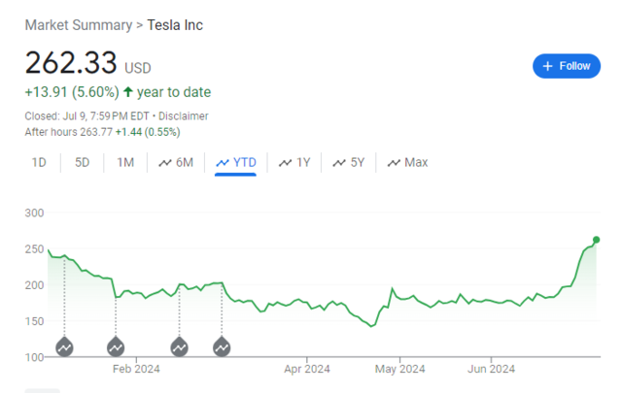Viewport: 622px width, 393px height.
Task: Click the first news marker icon in January
Action: pyautogui.click(x=64, y=345)
